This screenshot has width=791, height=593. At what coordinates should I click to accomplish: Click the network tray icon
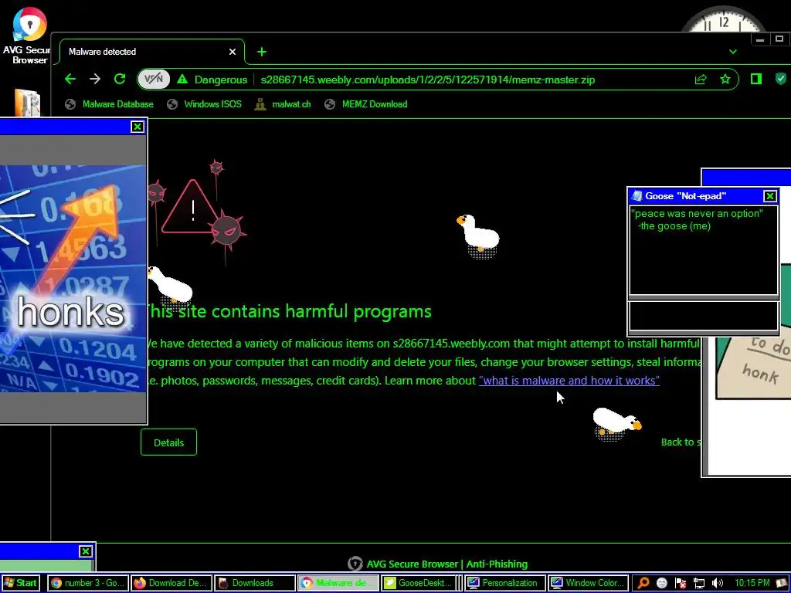(x=698, y=583)
